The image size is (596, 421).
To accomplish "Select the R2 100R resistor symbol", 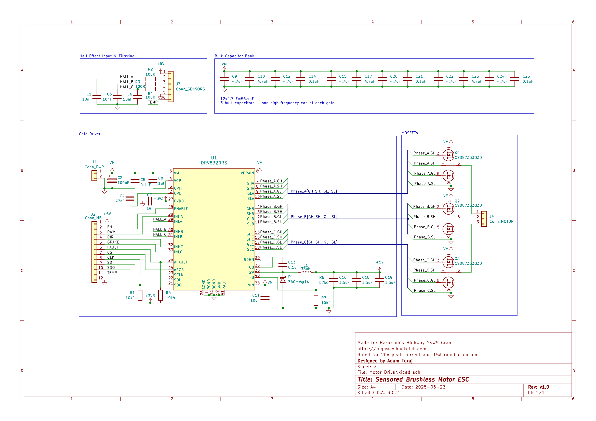I will 150,79.
